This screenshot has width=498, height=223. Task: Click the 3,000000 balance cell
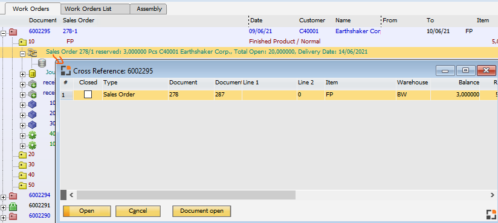pyautogui.click(x=455, y=95)
